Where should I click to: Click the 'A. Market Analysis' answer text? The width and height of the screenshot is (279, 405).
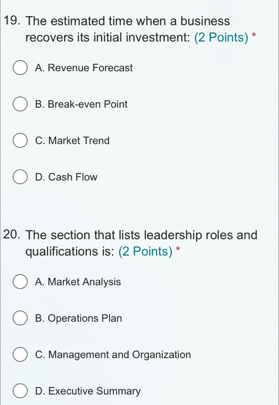tap(78, 282)
